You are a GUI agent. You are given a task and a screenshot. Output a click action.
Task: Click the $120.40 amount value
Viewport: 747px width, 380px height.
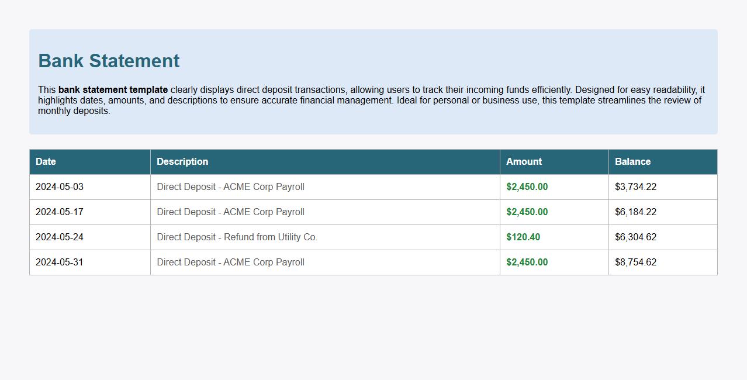click(x=524, y=237)
